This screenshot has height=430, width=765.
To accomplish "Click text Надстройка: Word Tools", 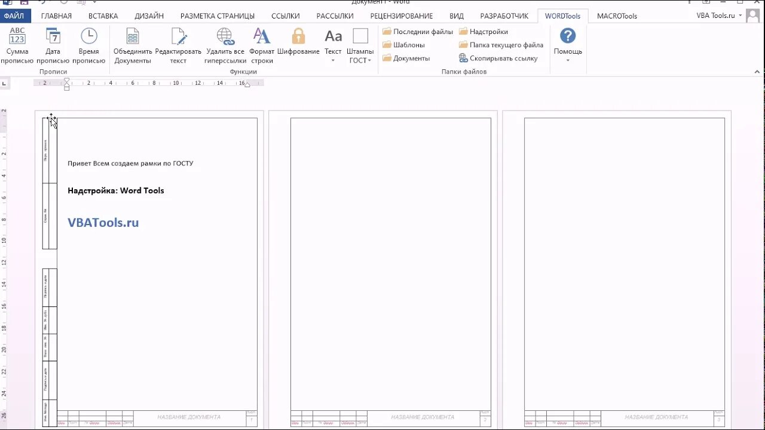I will click(115, 191).
